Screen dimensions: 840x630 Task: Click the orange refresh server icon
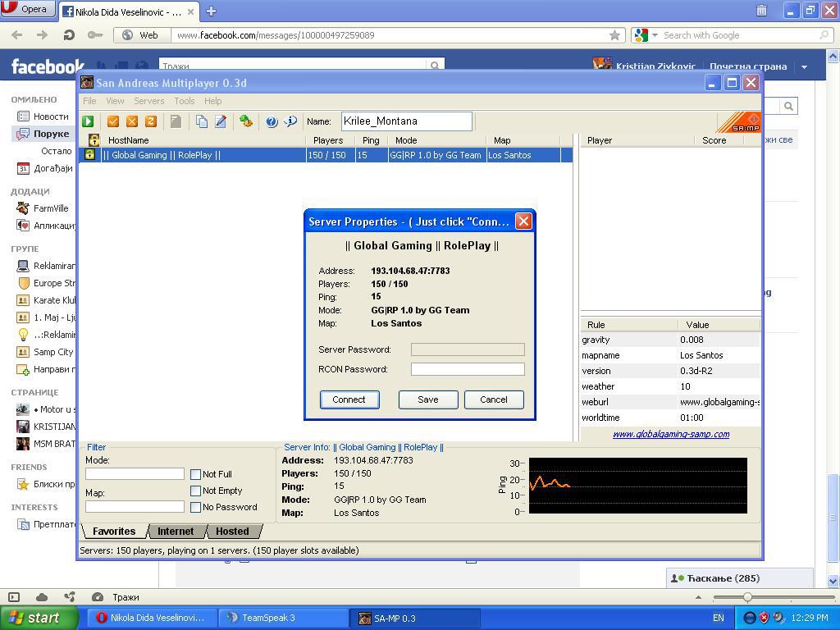(x=151, y=121)
